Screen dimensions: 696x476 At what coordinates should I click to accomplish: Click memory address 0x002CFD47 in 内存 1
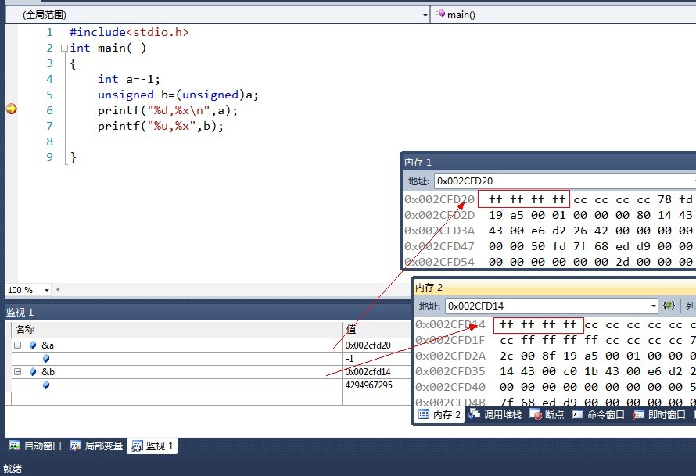(439, 246)
